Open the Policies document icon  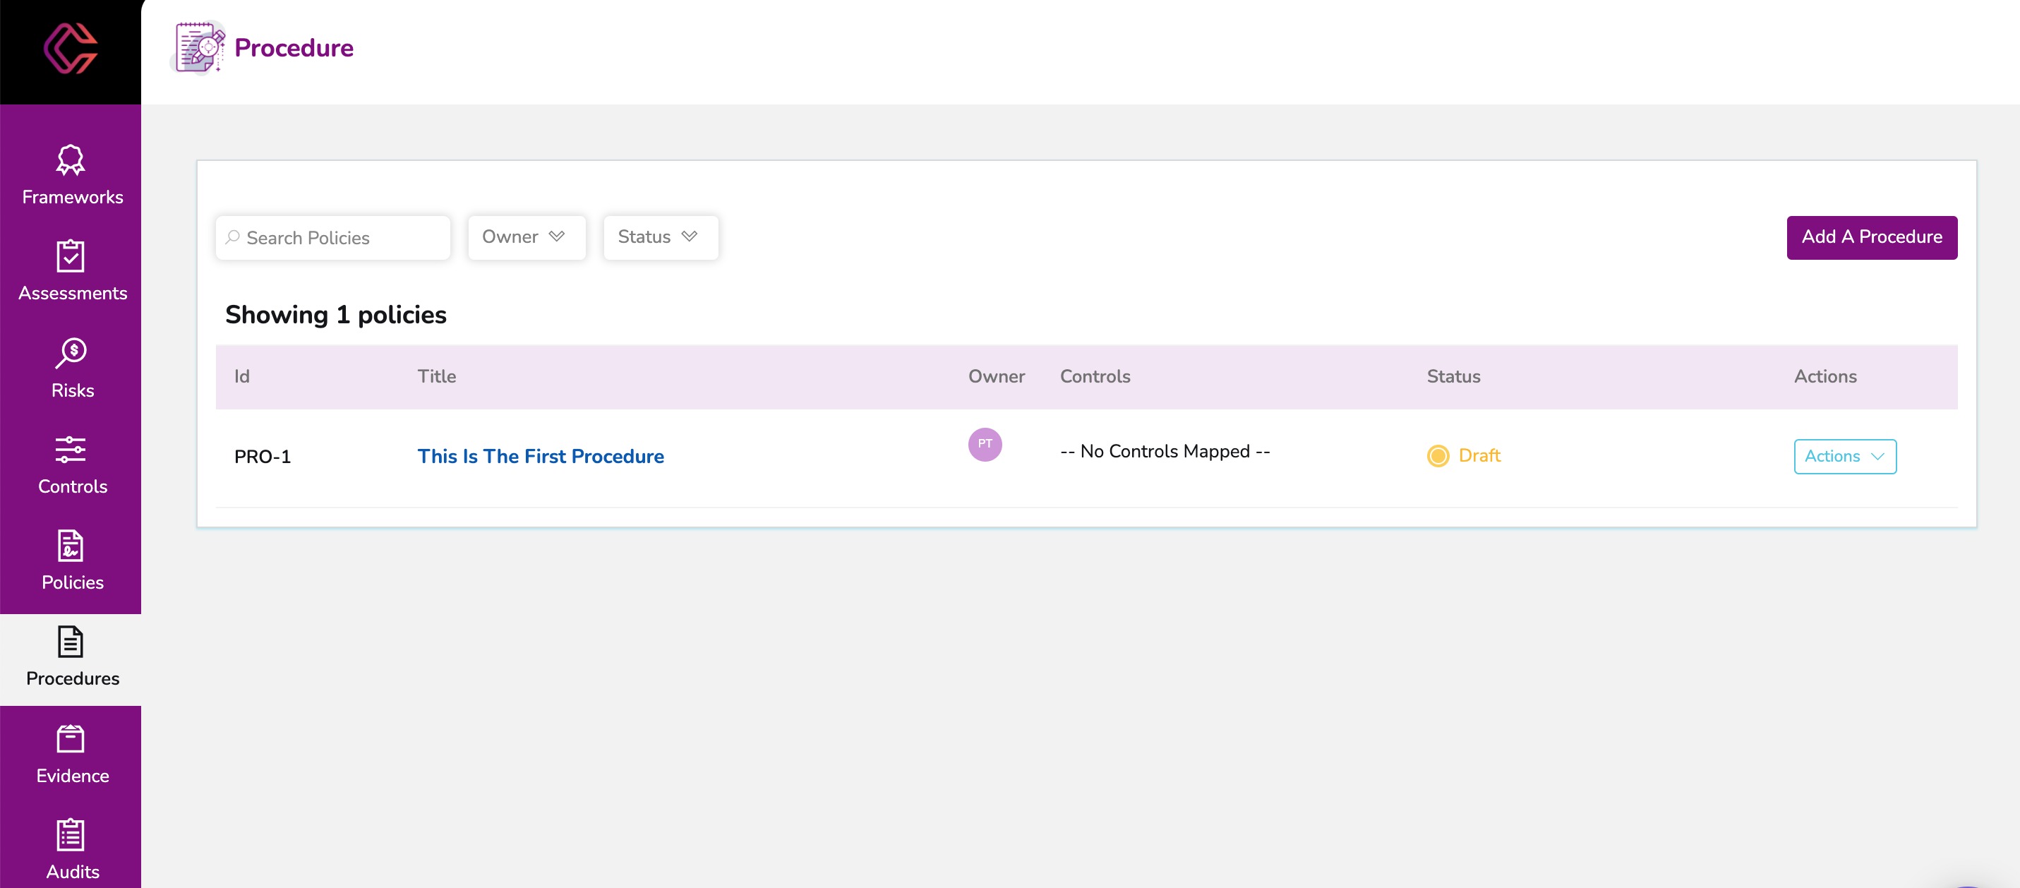(x=71, y=546)
